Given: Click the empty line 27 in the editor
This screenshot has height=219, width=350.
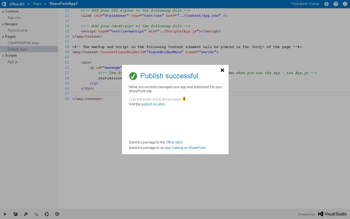Looking at the screenshot, I should [x=210, y=93].
